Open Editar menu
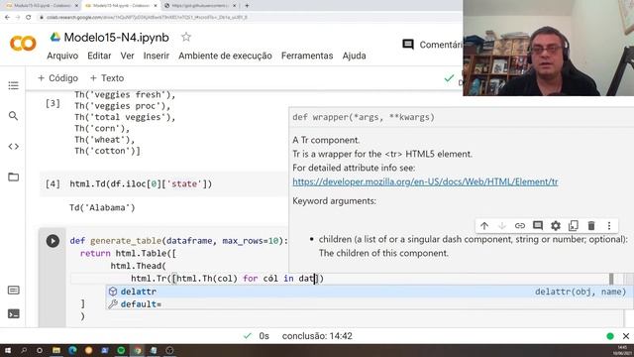The width and height of the screenshot is (634, 357). [x=99, y=56]
